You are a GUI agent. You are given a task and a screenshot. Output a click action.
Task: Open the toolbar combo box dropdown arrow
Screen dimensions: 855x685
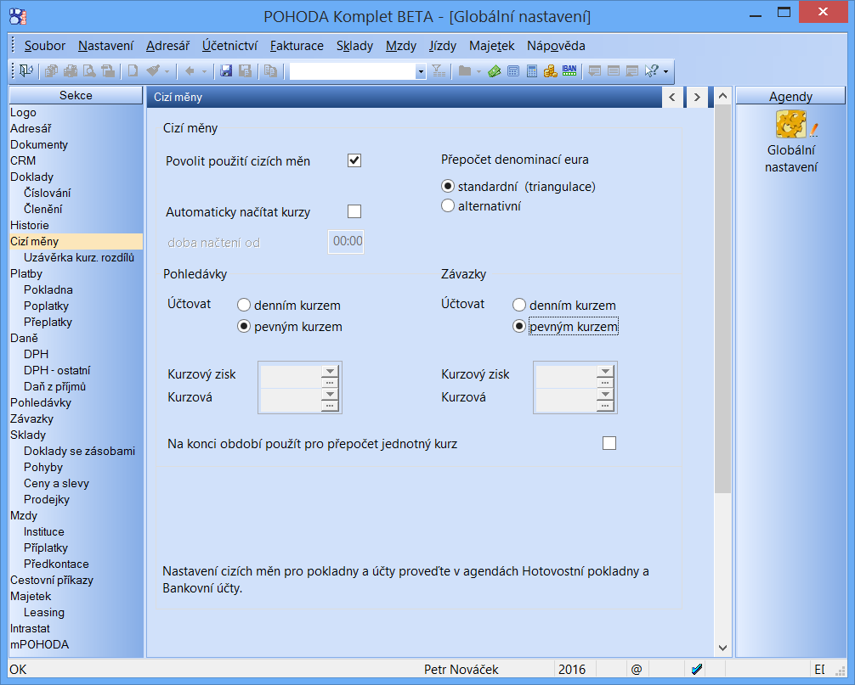tap(421, 71)
